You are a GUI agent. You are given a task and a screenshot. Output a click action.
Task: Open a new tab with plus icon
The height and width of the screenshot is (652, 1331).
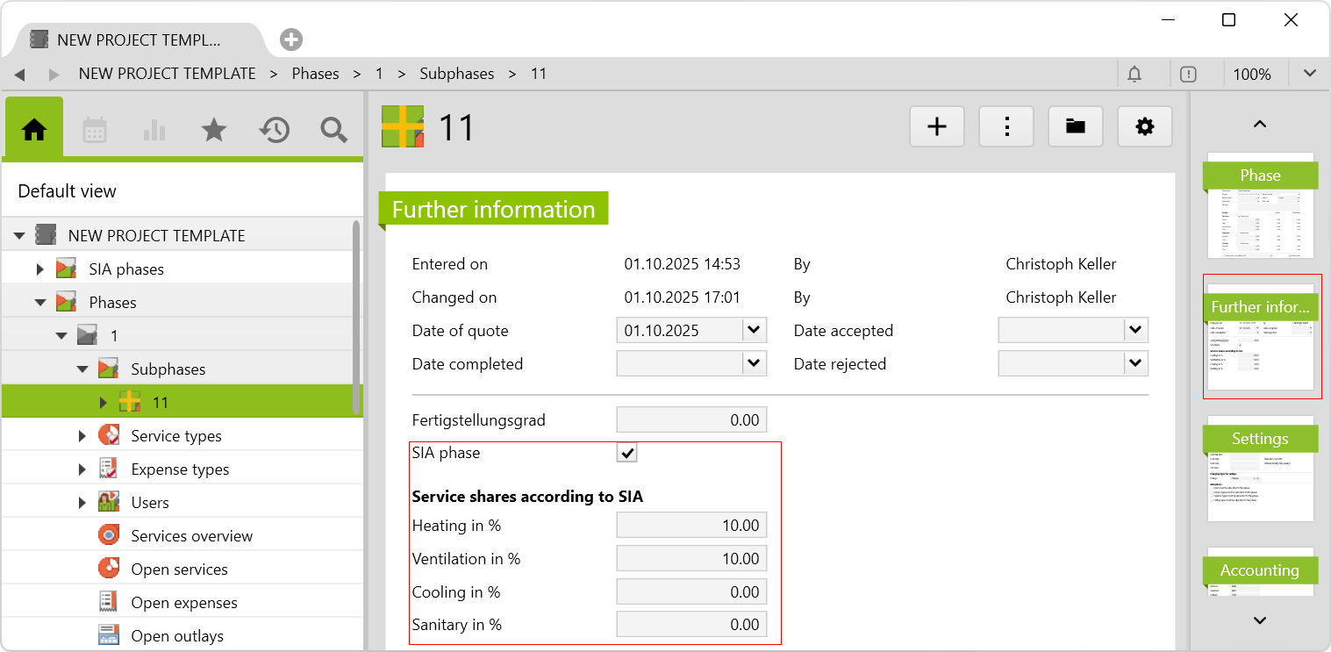(x=291, y=39)
